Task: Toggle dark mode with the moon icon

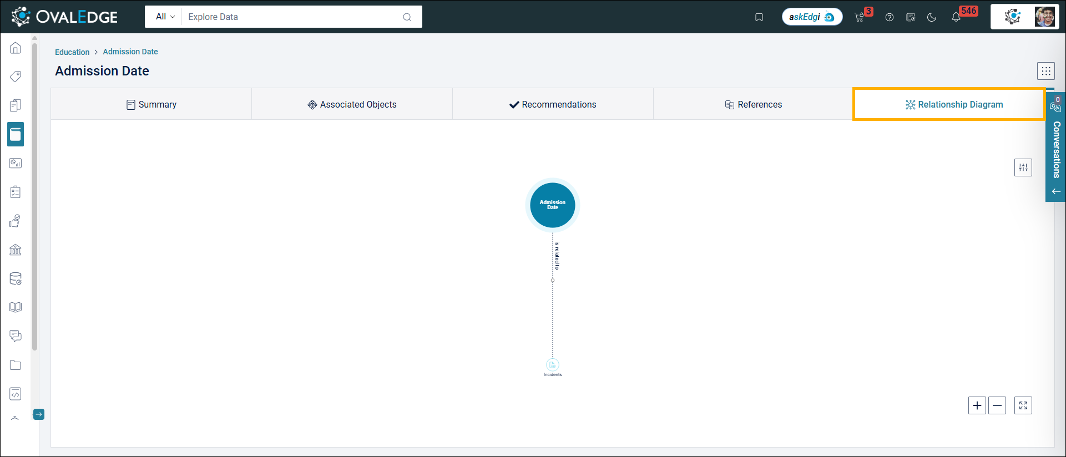Action: (x=932, y=17)
